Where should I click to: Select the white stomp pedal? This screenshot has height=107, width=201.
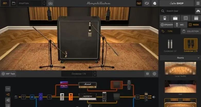62,97
